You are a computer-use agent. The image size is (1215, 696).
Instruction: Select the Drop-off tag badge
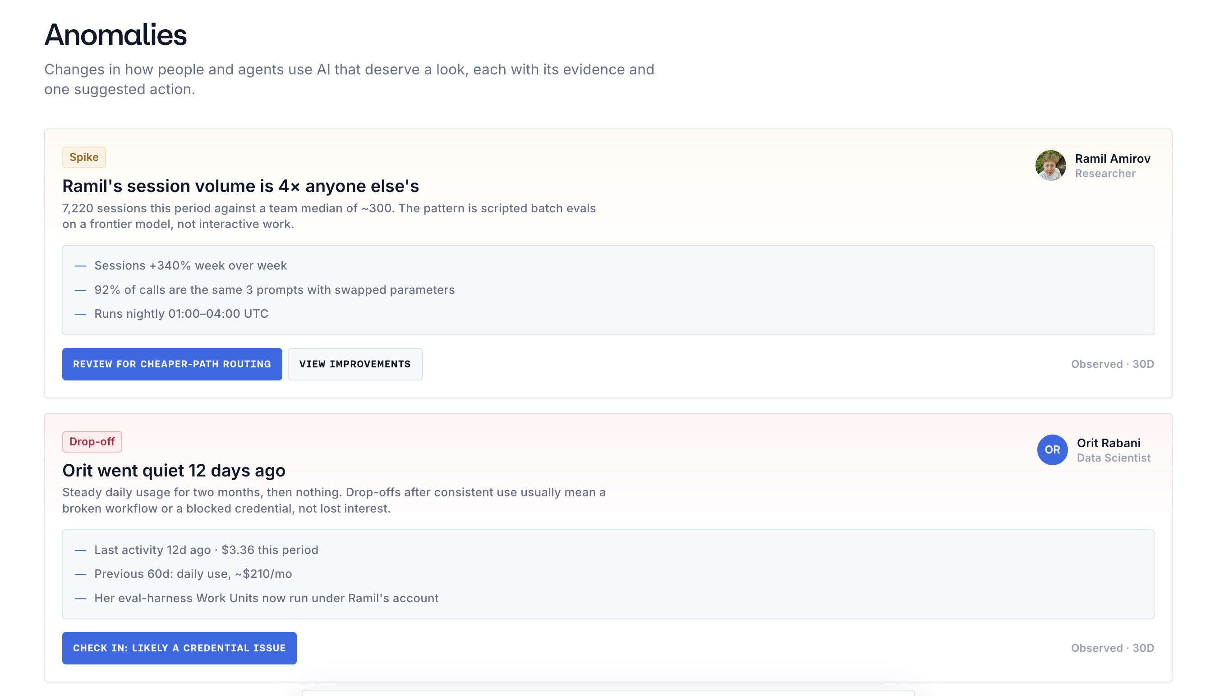pyautogui.click(x=92, y=442)
